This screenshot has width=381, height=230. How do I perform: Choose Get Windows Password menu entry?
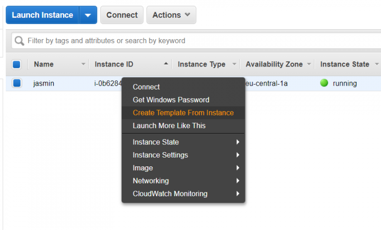171,100
